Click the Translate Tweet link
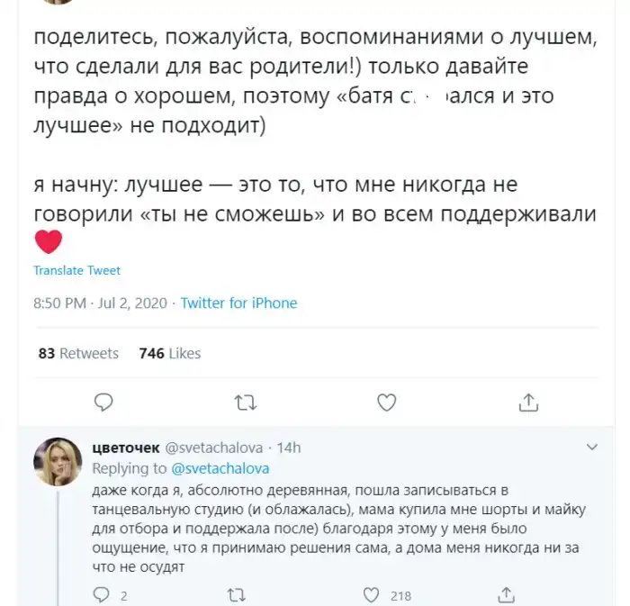 coord(76,270)
